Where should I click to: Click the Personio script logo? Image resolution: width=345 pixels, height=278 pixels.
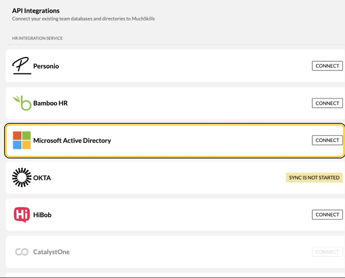(22, 65)
